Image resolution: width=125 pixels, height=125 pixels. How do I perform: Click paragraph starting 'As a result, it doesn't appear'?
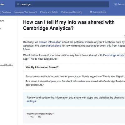click(75, 83)
